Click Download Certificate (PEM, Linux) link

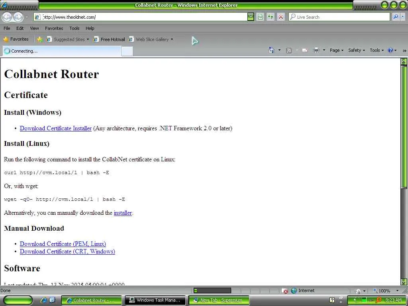(x=63, y=244)
